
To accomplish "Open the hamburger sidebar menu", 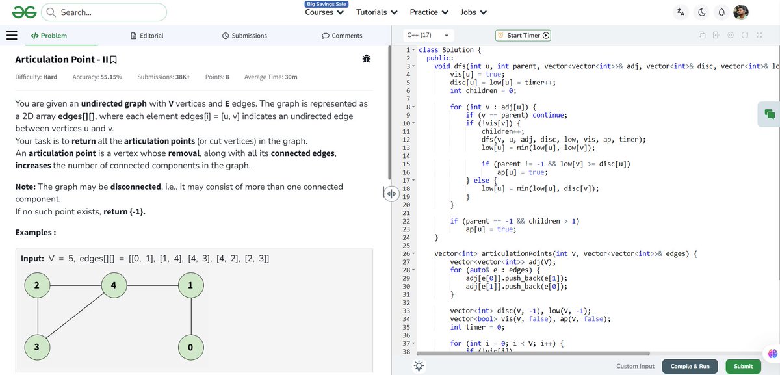I will pyautogui.click(x=12, y=36).
